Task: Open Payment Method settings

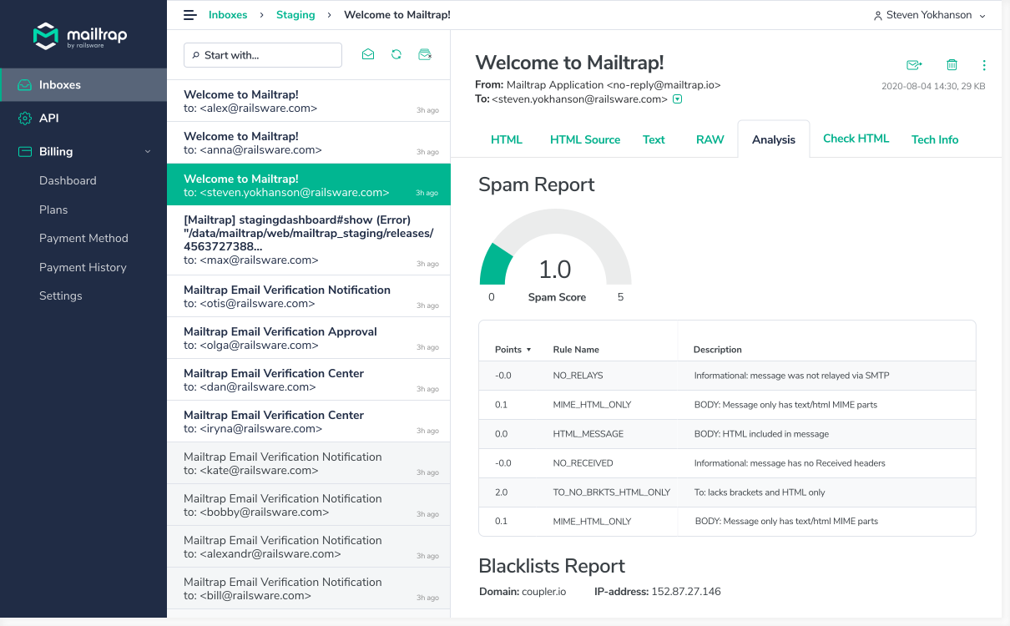Action: pos(83,238)
